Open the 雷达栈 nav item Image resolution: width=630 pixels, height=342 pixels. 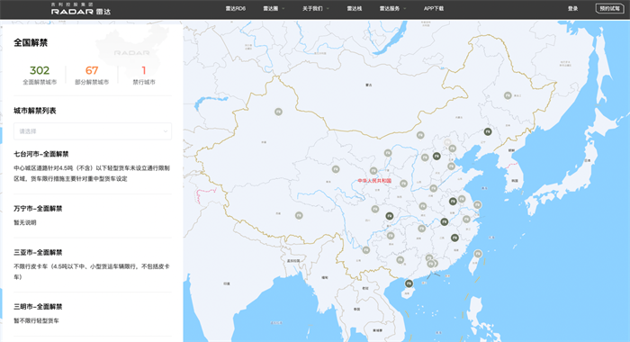click(x=355, y=8)
